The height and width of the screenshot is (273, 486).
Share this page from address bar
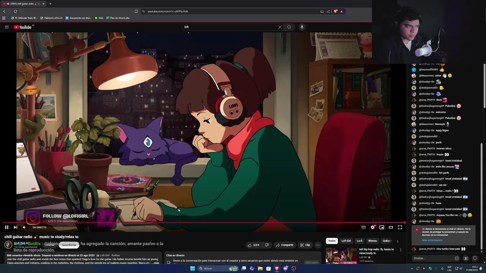pyautogui.click(x=328, y=11)
